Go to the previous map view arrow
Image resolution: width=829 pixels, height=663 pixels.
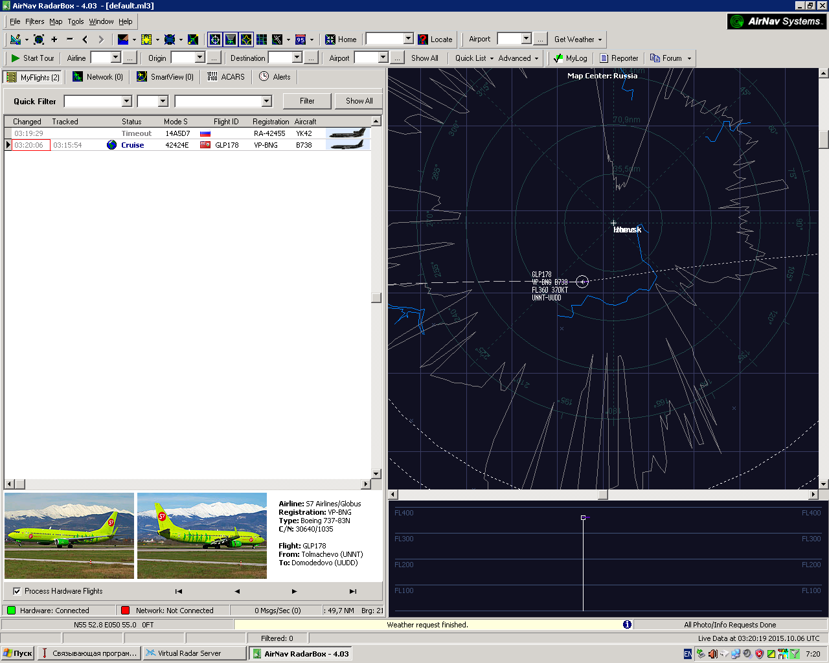click(x=85, y=39)
